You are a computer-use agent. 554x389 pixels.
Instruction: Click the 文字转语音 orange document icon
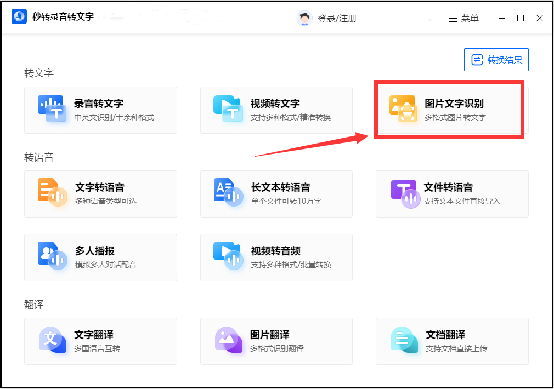[x=52, y=193]
